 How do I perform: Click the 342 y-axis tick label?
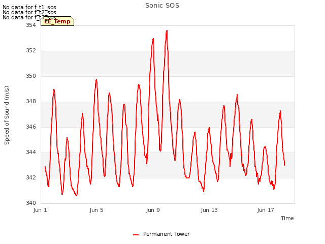[x=30, y=177]
